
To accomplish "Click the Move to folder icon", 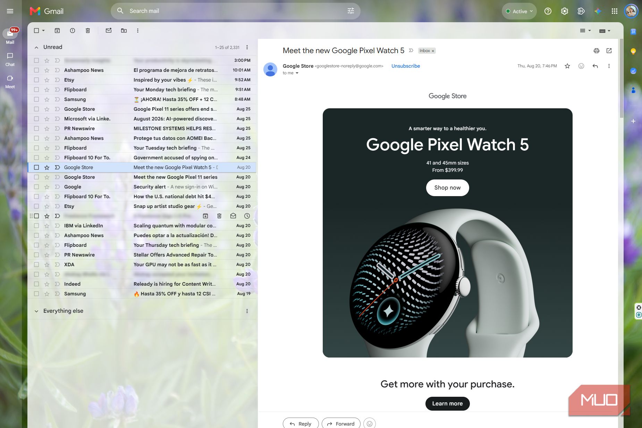I will [x=124, y=31].
